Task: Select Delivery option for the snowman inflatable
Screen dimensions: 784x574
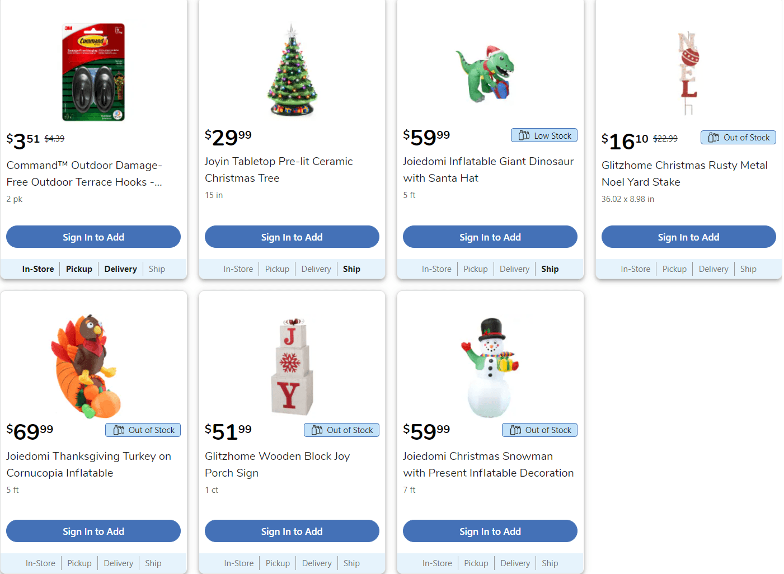Action: pyautogui.click(x=515, y=563)
